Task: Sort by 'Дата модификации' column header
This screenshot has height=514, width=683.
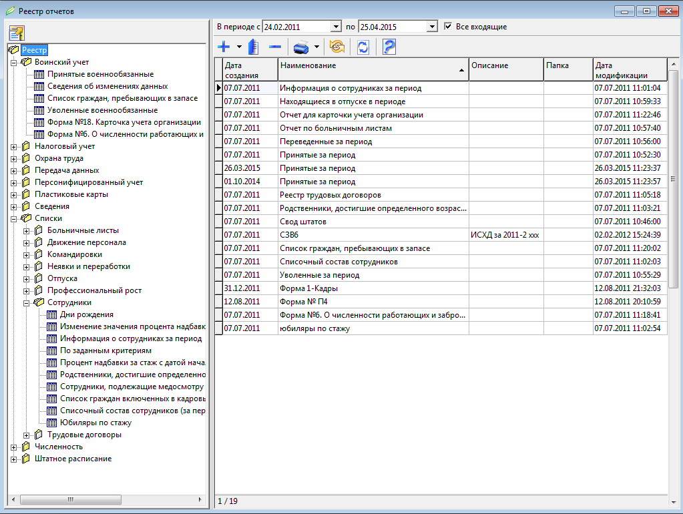Action: pos(630,69)
